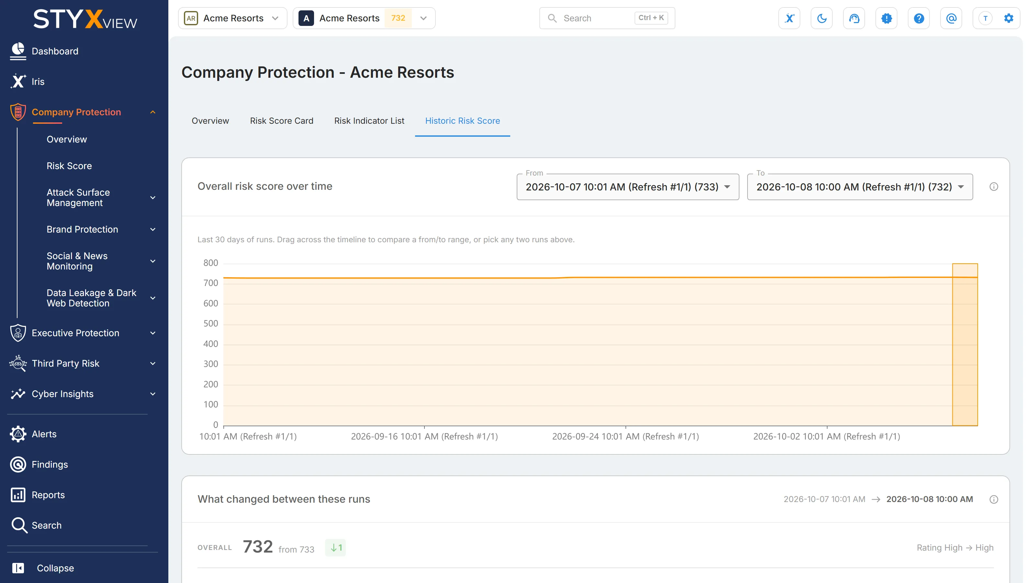Expand Attack Surface Management submenu

click(153, 198)
